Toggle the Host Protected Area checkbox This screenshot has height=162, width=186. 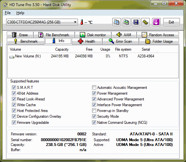click(14, 111)
